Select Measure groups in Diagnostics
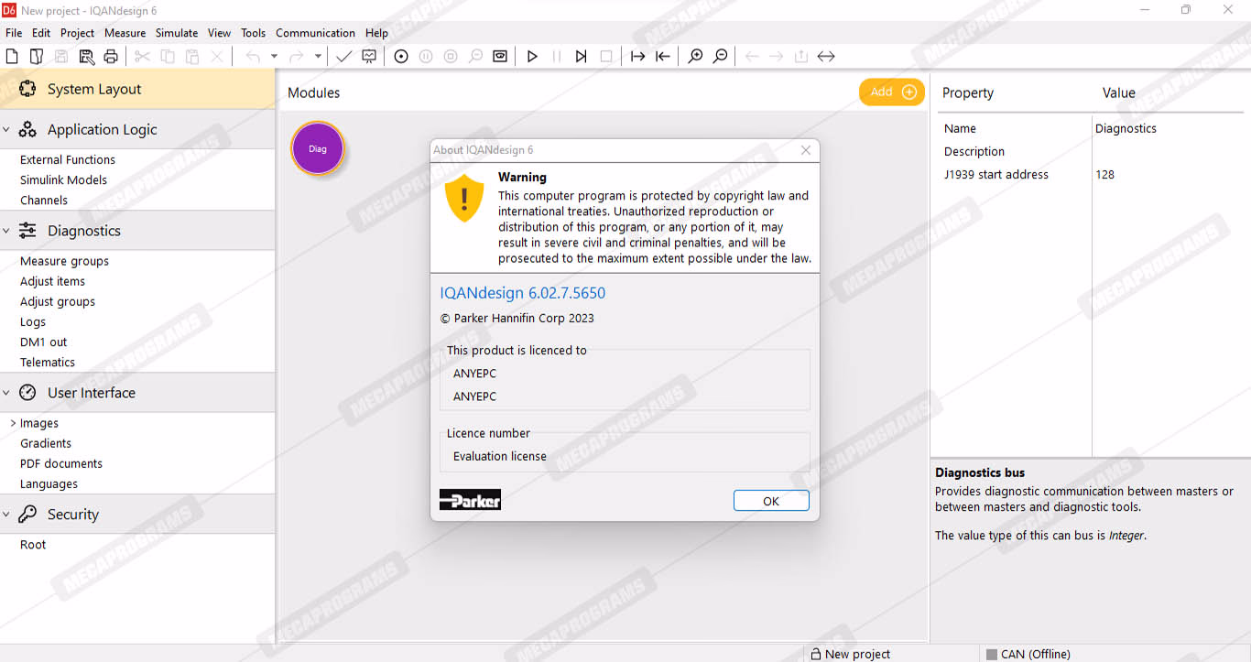The height and width of the screenshot is (662, 1251). [x=64, y=261]
